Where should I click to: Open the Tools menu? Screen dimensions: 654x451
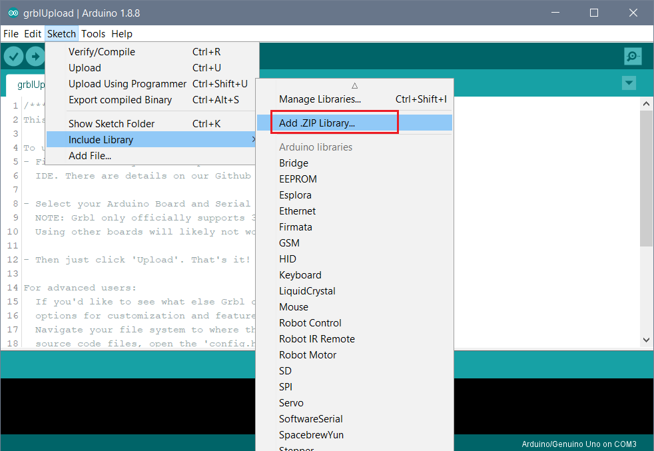click(93, 34)
